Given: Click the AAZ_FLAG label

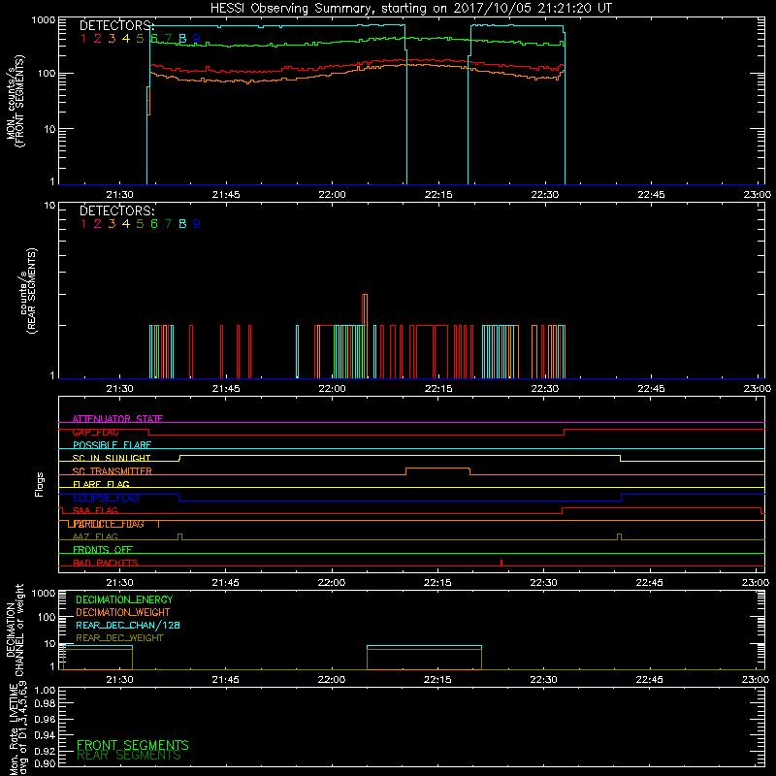Looking at the screenshot, I should coord(95,536).
